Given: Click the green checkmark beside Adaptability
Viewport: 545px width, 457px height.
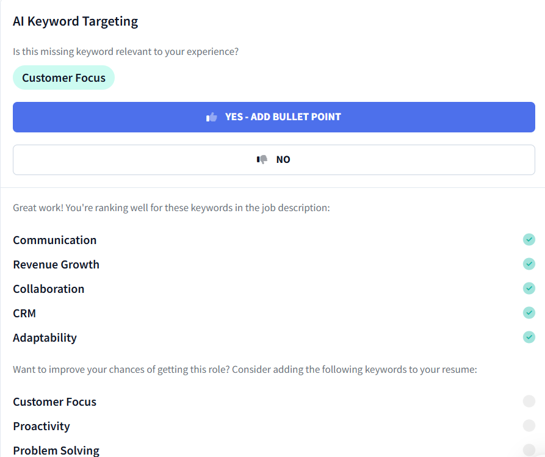Looking at the screenshot, I should (529, 337).
